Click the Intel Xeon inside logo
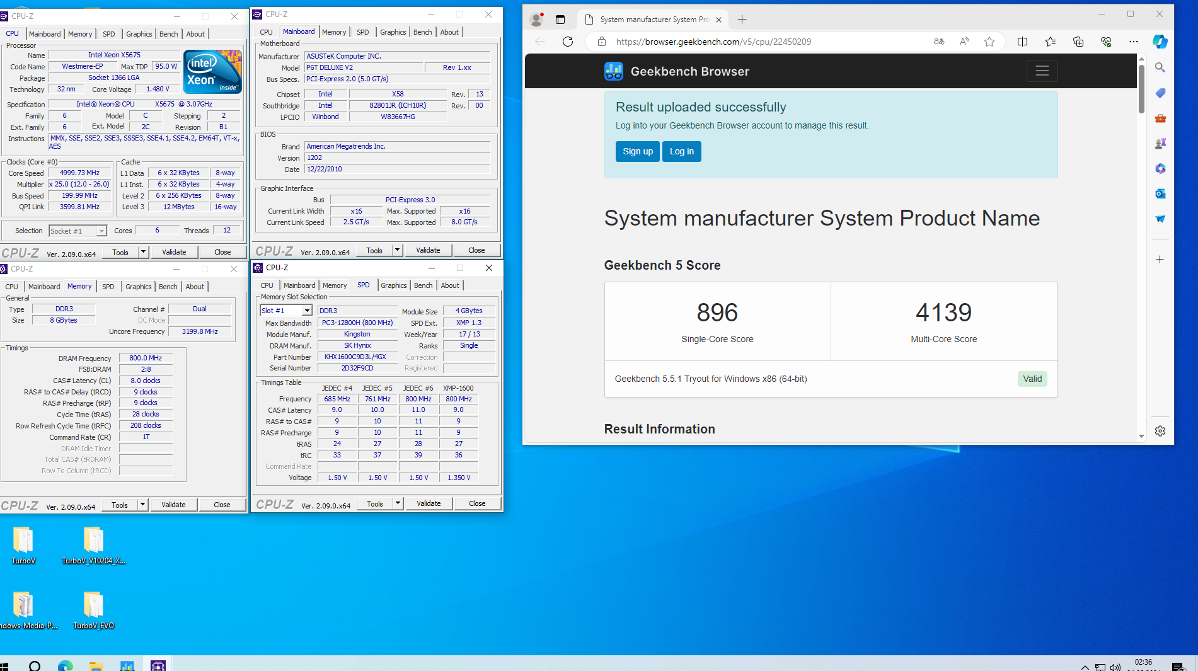1198x671 pixels. (x=213, y=72)
